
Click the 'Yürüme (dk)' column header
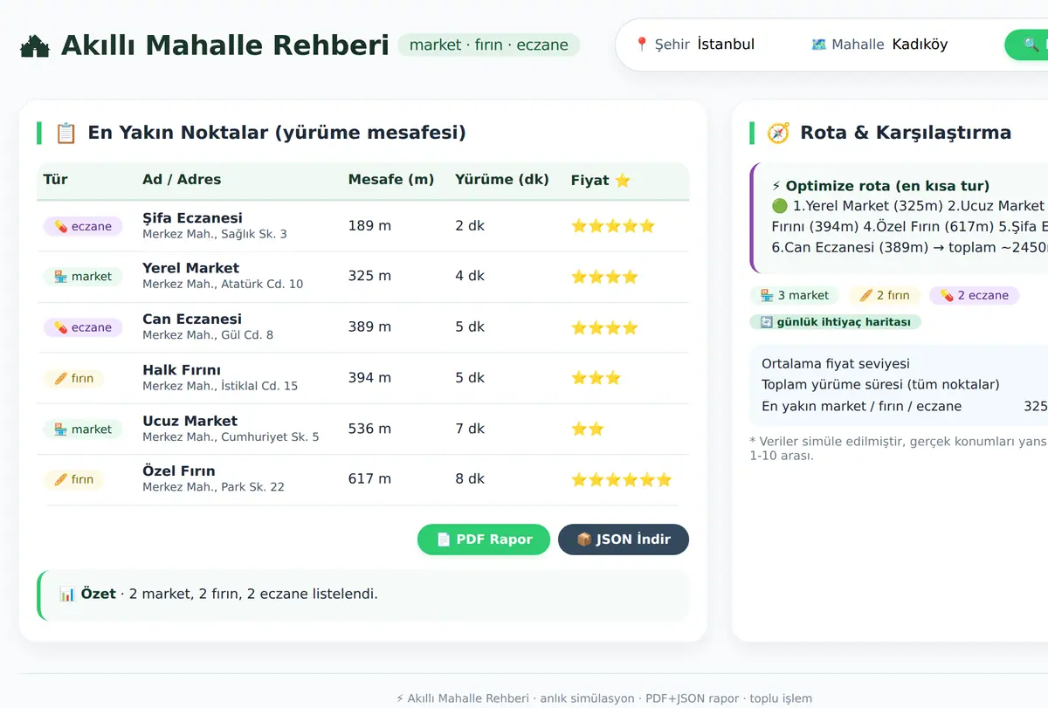[x=502, y=180]
